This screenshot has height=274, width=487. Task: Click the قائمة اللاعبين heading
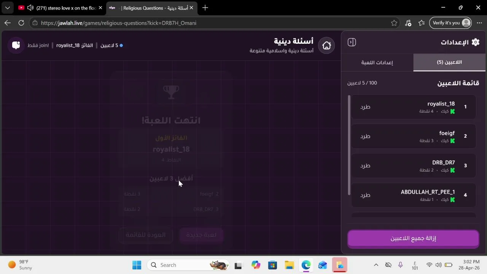coord(458,83)
